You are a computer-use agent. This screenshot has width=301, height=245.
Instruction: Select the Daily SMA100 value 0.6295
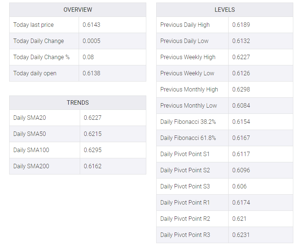(x=93, y=150)
